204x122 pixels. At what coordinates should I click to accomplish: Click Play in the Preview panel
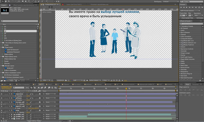click(x=187, y=7)
